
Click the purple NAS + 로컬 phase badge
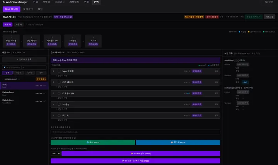pos(63,17)
